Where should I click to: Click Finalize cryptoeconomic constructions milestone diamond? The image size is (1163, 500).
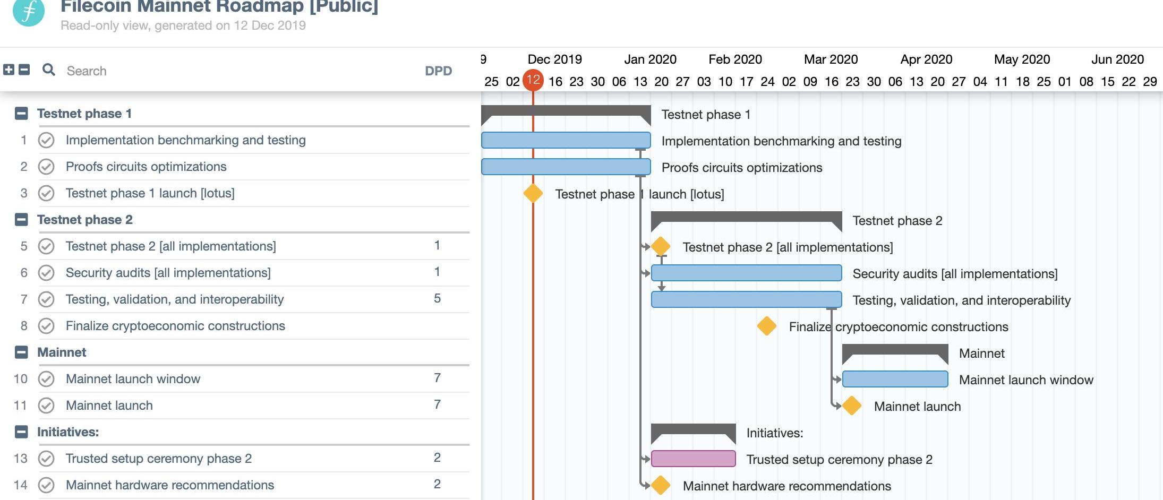point(767,326)
